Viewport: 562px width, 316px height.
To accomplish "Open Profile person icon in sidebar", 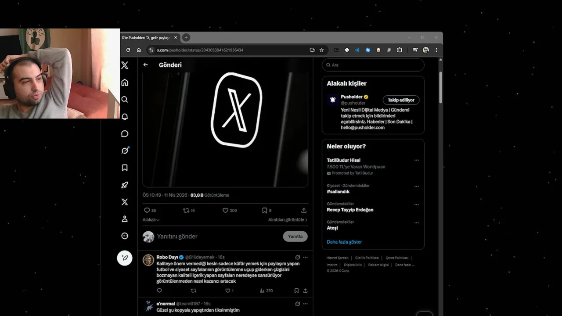I will (125, 219).
